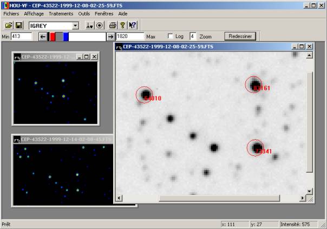The image size is (327, 229).
Task: Select the photometry measurement tool icon
Action: pyautogui.click(x=90, y=25)
